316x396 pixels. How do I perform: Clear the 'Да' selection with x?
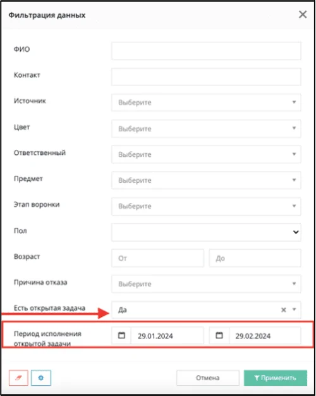pos(283,309)
